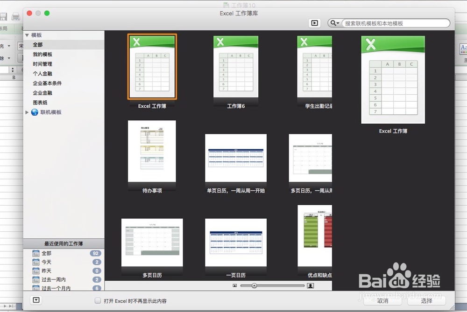Click column B header in Excel window
Image resolution: width=467 pixels, height=312 pixels.
point(14,77)
